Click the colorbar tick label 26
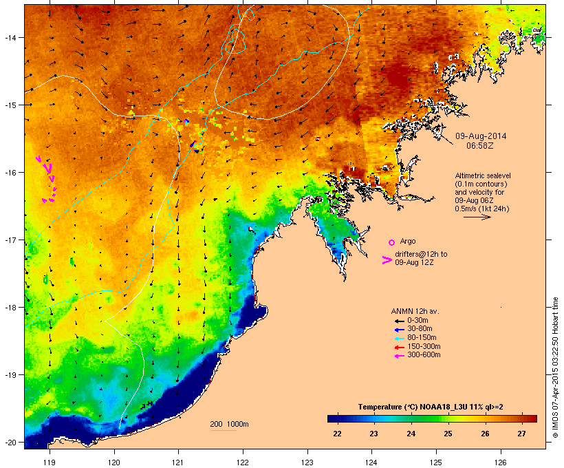This screenshot has width=564, height=468. (485, 434)
